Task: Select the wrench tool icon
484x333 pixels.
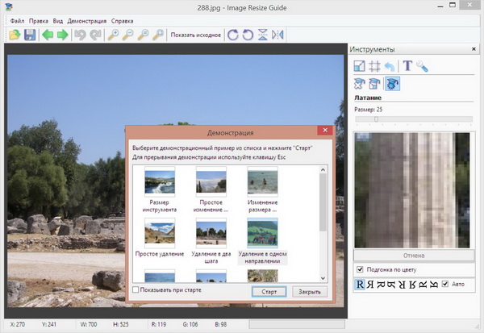Action: (422, 66)
